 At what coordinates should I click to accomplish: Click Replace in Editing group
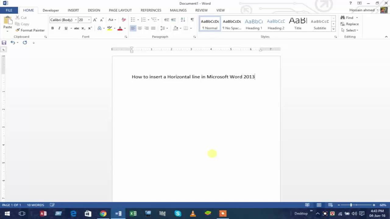click(350, 24)
